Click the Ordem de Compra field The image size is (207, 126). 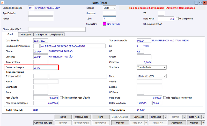pyautogui.click(x=46, y=68)
